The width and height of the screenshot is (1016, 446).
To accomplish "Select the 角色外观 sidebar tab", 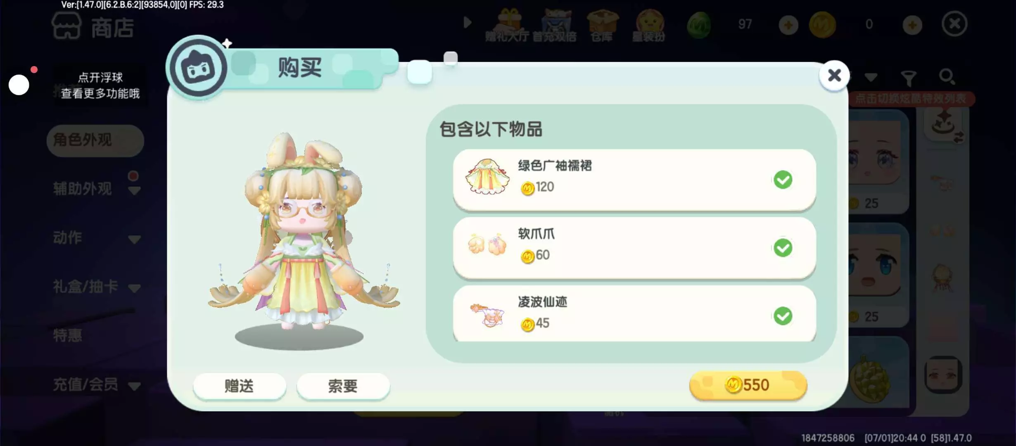I will pyautogui.click(x=95, y=140).
